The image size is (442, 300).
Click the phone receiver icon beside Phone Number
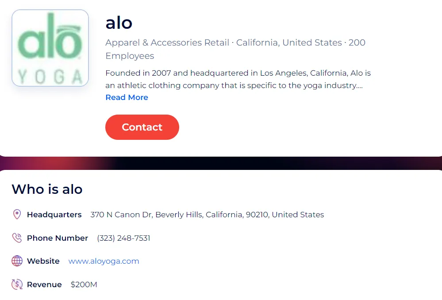click(x=17, y=238)
